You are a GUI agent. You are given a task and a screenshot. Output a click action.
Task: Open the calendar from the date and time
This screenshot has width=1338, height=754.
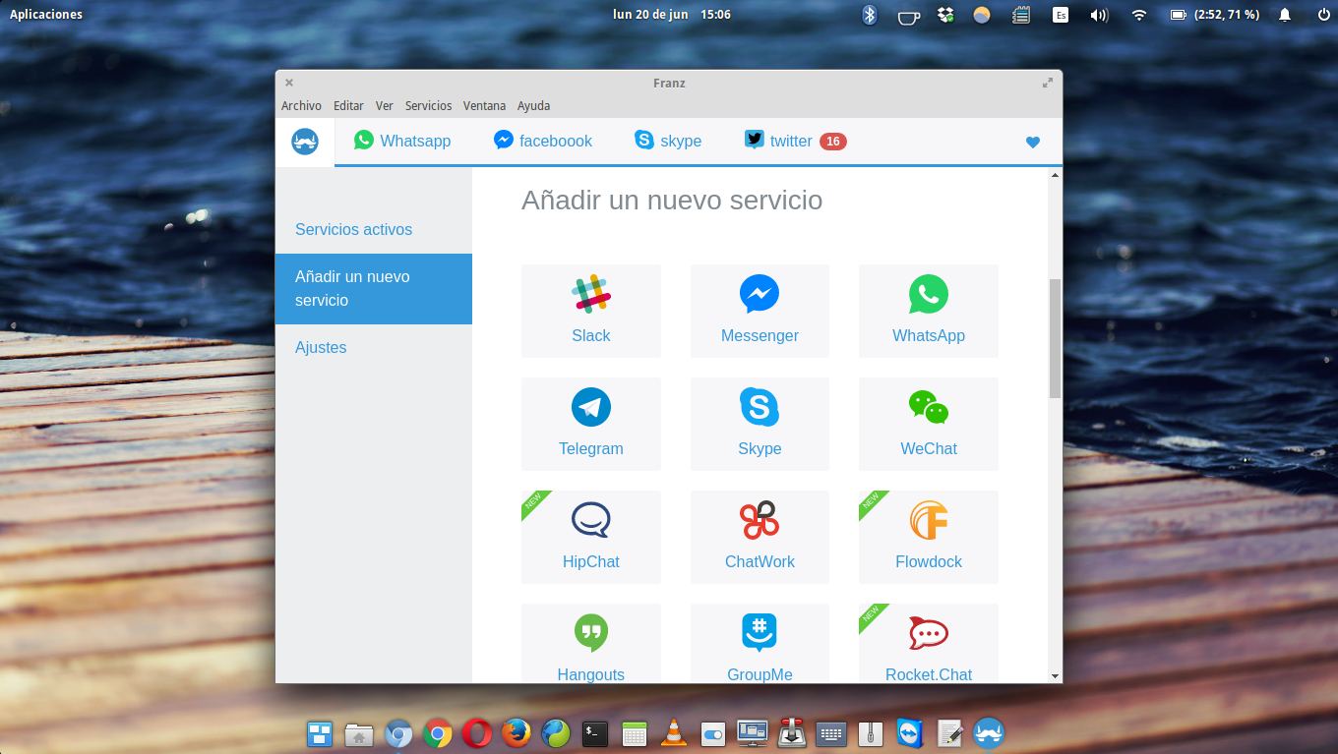pos(671,14)
